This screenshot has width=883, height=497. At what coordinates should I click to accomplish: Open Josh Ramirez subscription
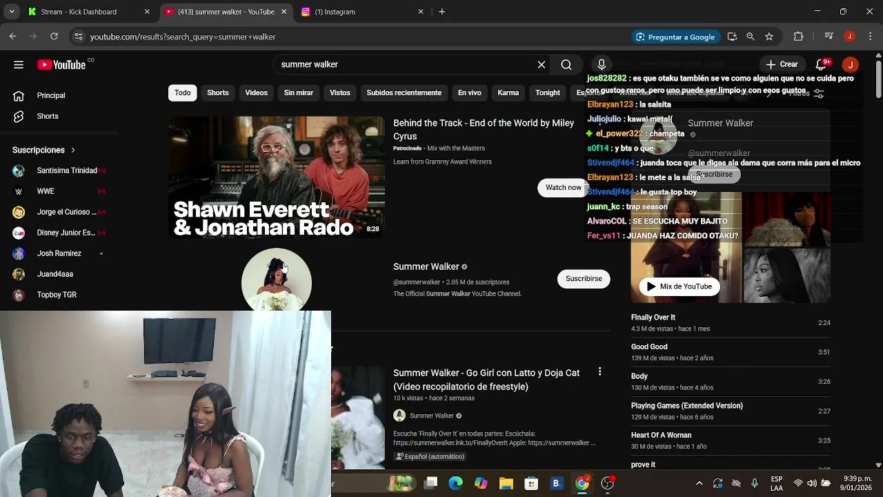point(61,253)
